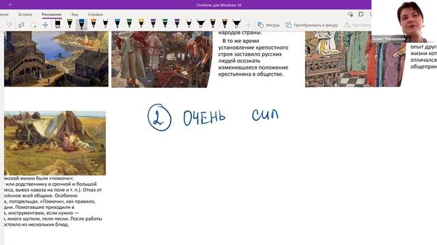This screenshot has height=245, width=437.
Task: Pick the orange pen beside the selected blue pen
Action: (x=94, y=24)
